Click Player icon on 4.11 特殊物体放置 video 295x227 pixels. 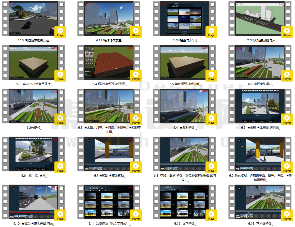[136, 32]
